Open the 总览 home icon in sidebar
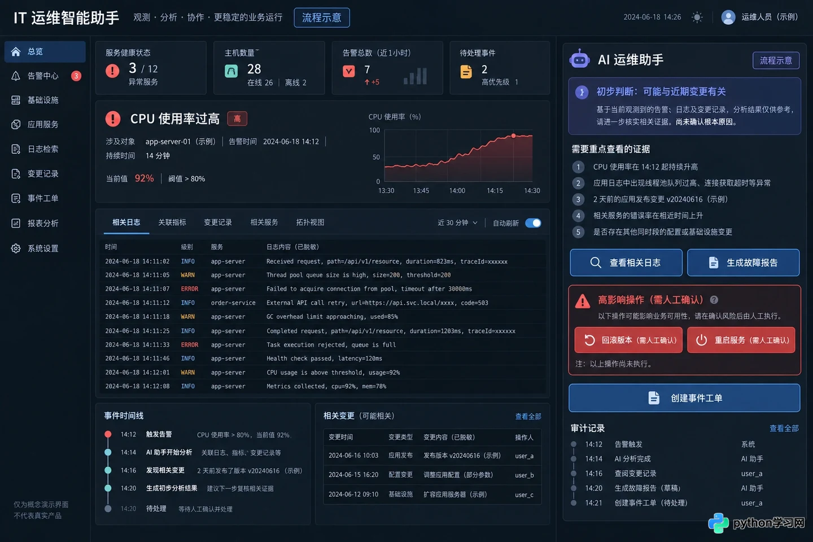This screenshot has width=813, height=542. (x=16, y=51)
